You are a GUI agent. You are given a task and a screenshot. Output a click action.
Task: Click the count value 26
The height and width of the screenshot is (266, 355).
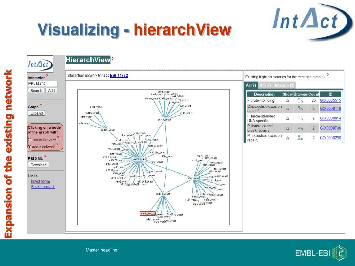(313, 100)
